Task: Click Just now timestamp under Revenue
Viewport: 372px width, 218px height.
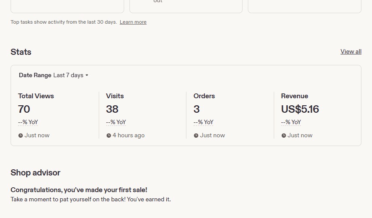Action: pyautogui.click(x=300, y=135)
